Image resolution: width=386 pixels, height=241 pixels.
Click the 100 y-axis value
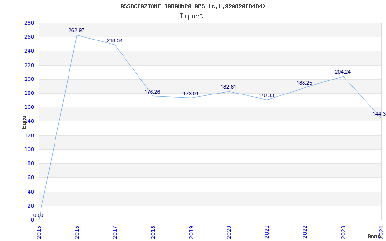[x=29, y=149]
